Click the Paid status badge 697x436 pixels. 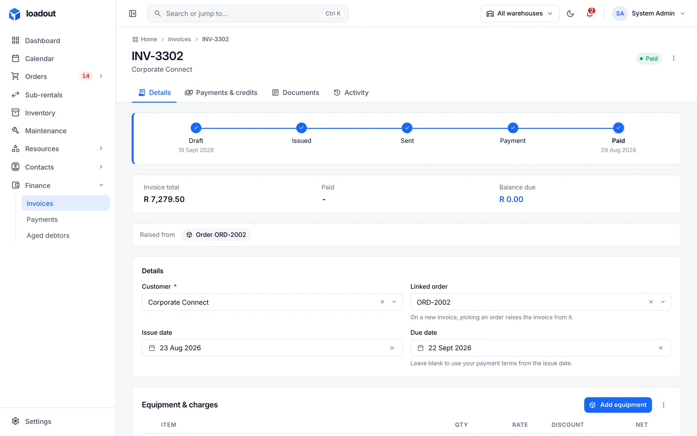[649, 58]
